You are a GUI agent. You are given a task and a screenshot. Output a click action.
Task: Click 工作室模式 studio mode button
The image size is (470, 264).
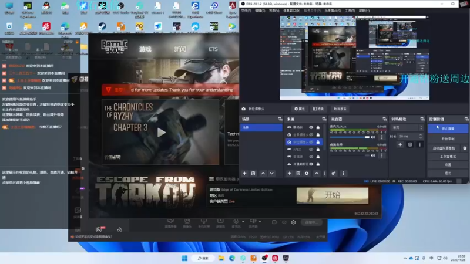pyautogui.click(x=448, y=157)
